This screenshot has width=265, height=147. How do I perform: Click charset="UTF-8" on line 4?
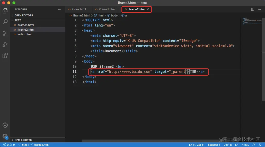118,36
